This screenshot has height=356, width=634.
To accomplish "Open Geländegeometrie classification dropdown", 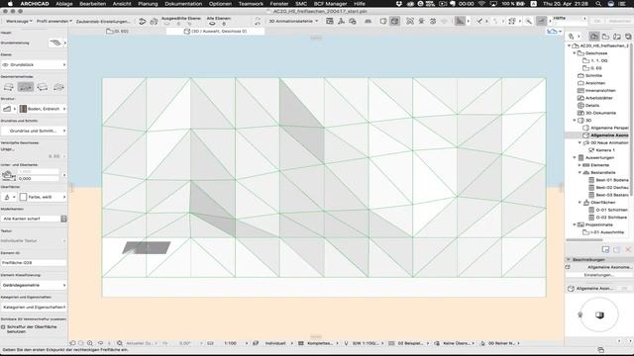I will tap(34, 285).
